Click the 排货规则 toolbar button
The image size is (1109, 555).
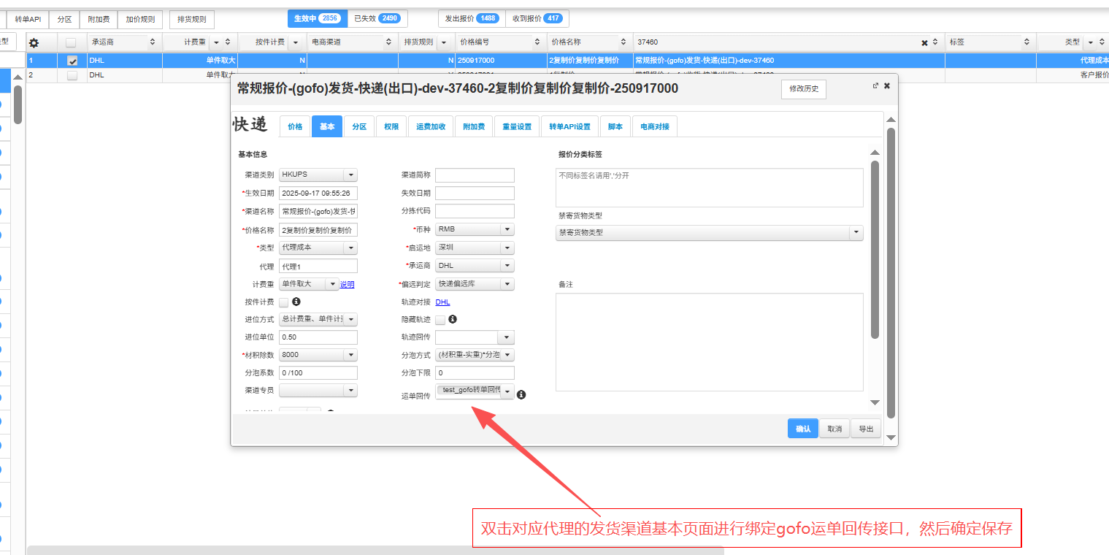tap(192, 20)
